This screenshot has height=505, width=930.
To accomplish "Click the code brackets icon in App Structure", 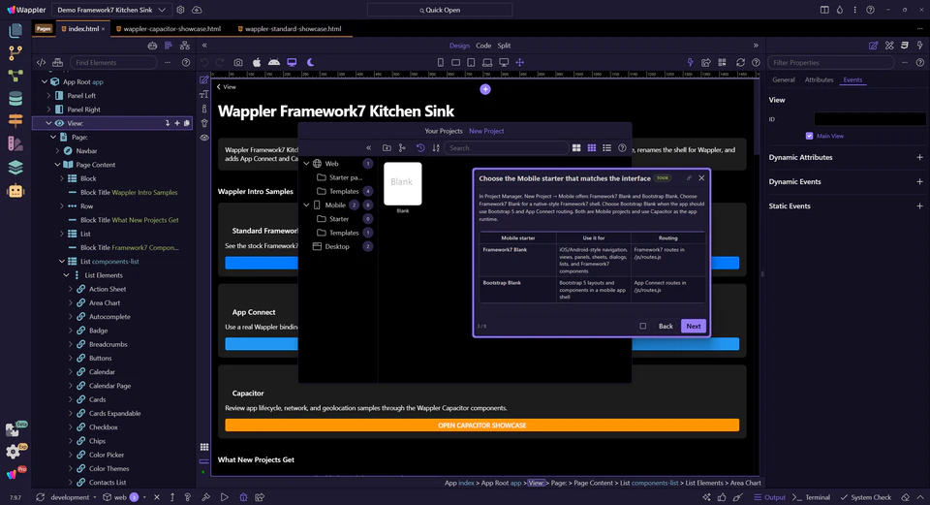I will point(41,62).
